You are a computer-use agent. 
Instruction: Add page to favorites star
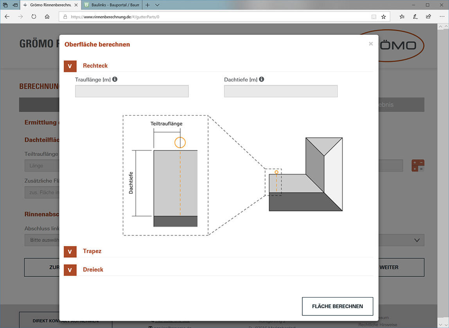tap(383, 17)
